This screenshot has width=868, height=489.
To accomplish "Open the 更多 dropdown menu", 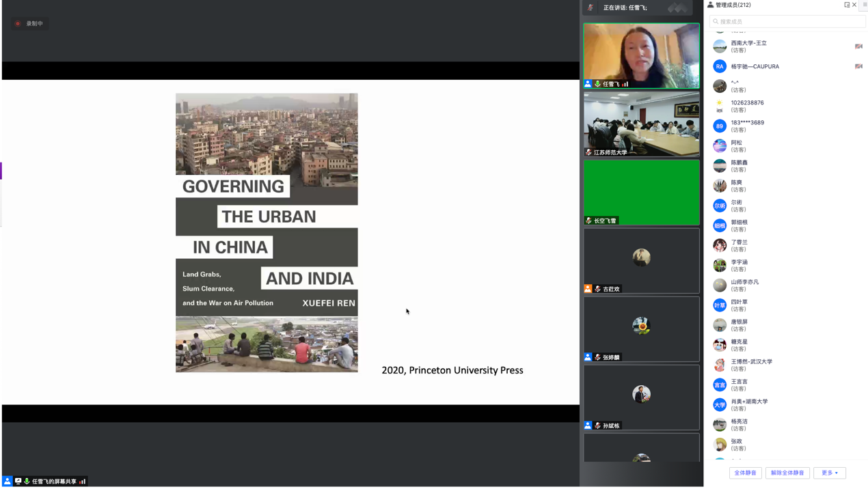I will 829,473.
